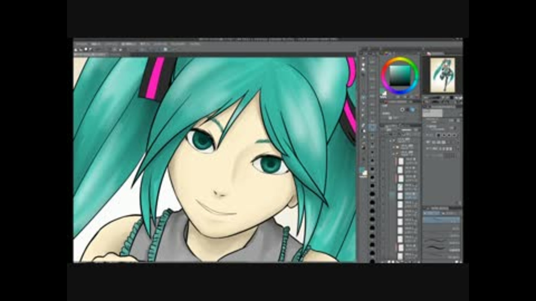Select the highlighted brush size preset
The height and width of the screenshot is (301, 536).
pos(372,128)
